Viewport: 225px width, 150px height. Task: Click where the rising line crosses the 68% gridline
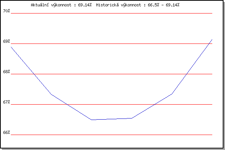click(x=187, y=74)
